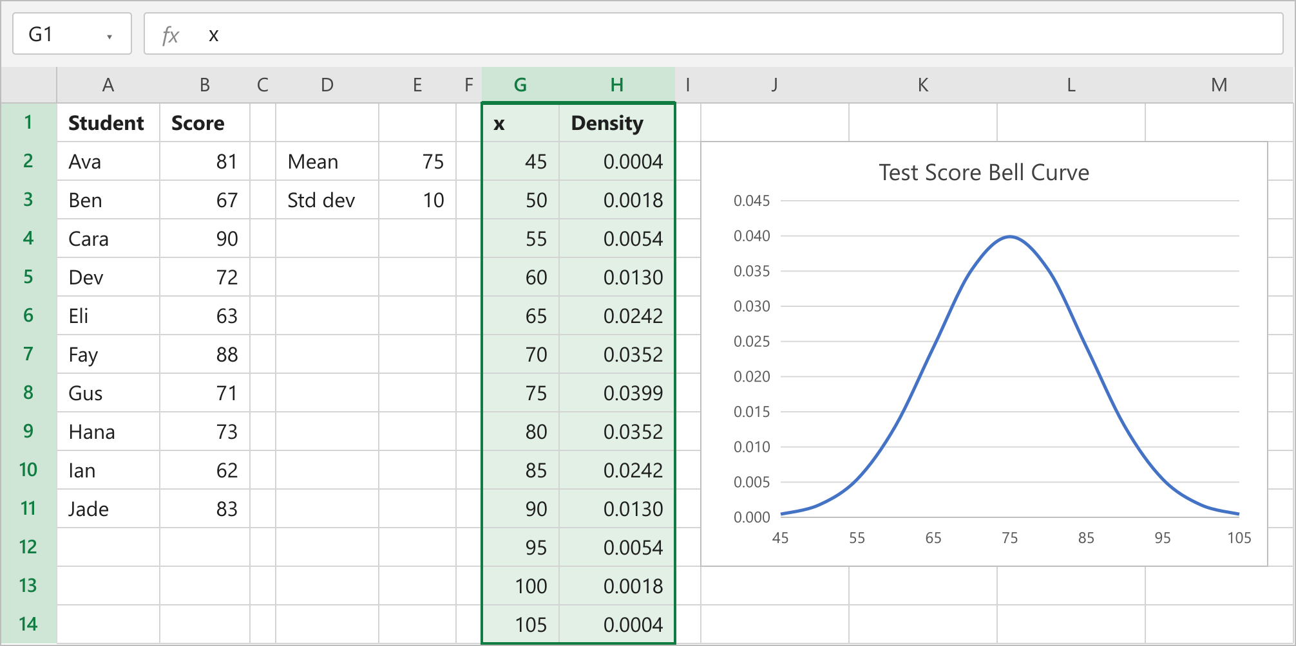Select column M header
This screenshot has height=646, width=1296.
coord(1219,85)
